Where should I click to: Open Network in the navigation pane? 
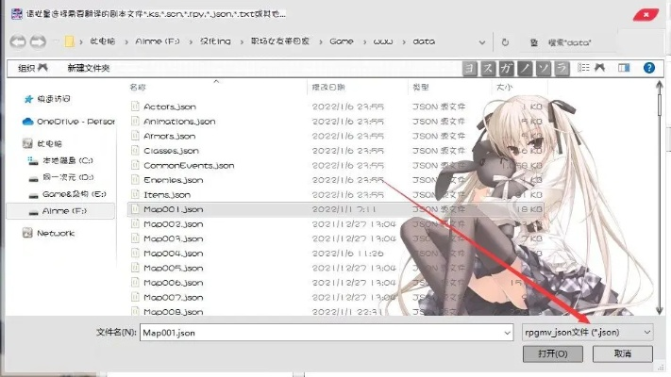coord(55,233)
